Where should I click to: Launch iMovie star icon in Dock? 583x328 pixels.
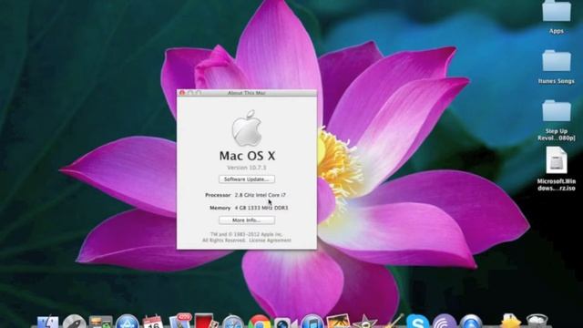pos(364,322)
